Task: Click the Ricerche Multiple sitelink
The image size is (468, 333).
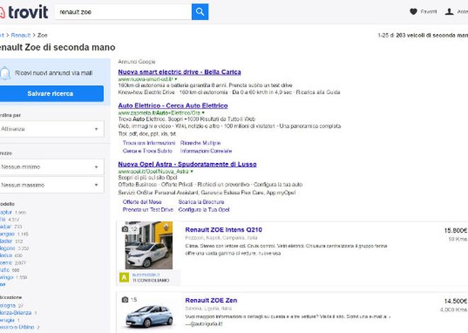Action: [200, 143]
